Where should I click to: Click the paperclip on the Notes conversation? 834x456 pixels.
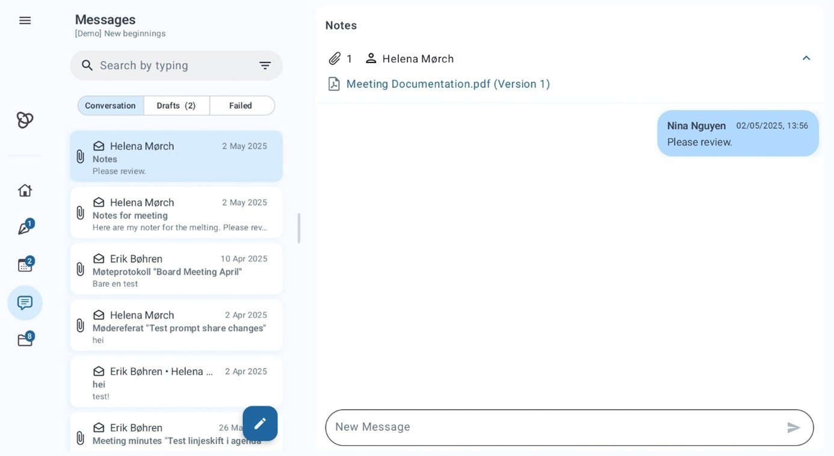click(x=80, y=156)
